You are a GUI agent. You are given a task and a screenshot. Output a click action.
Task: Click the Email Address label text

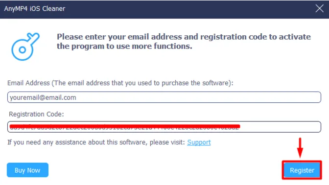pyautogui.click(x=120, y=83)
